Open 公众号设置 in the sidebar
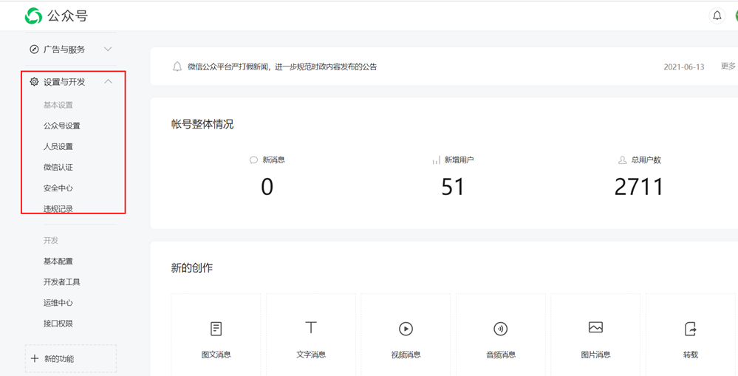Screen dimensions: 738x376 pos(62,126)
